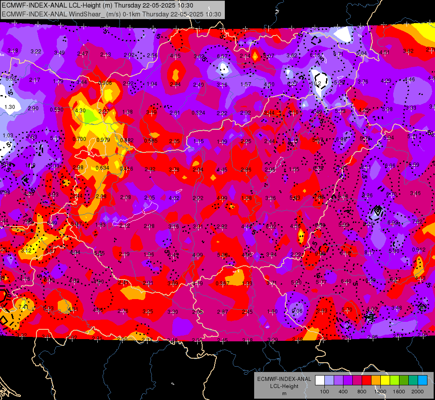Click the light lavender legend swatch

pyautogui.click(x=329, y=380)
